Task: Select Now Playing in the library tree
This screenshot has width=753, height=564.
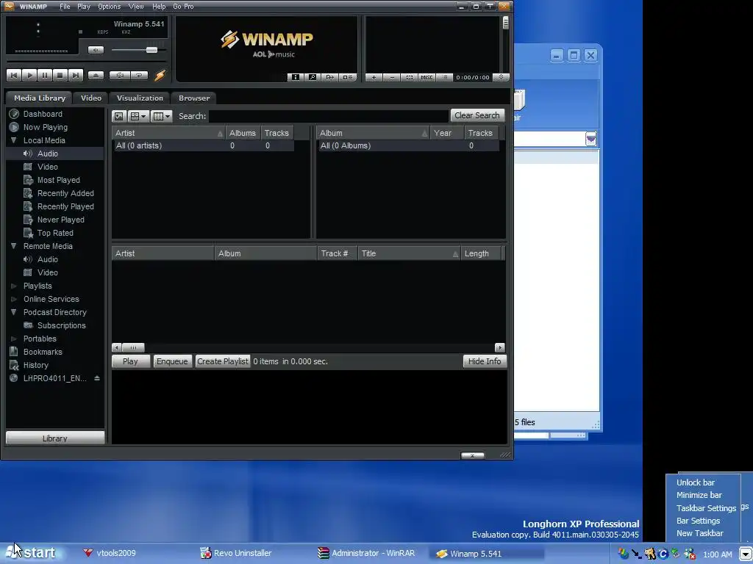Action: [x=45, y=127]
